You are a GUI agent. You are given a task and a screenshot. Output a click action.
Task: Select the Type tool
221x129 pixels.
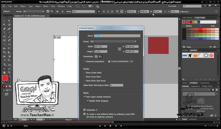click(4, 33)
